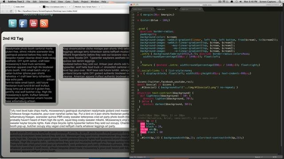
Task: Click the white paragraph starting 'Tofu next level kale chips'
Action: [x=70, y=118]
